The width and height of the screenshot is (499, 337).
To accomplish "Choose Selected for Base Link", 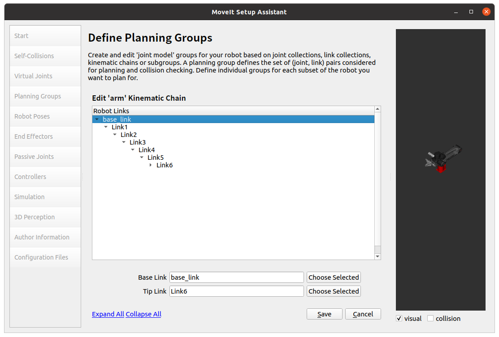I will (x=334, y=277).
